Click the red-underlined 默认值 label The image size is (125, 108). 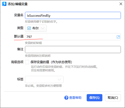coord(19,36)
